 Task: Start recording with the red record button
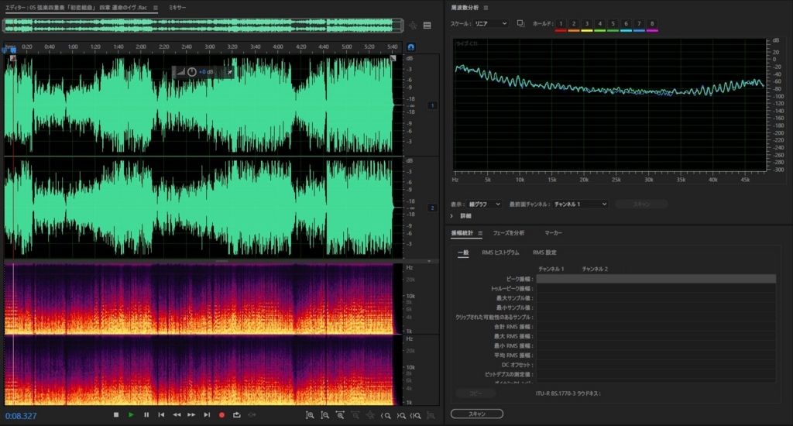point(221,415)
